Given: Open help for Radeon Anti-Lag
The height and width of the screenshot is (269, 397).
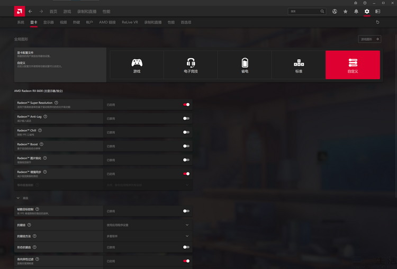Looking at the screenshot, I should (x=46, y=116).
